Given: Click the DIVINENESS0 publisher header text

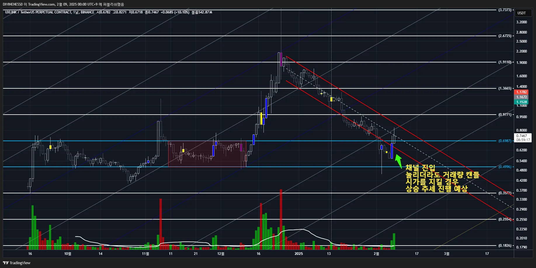Looking at the screenshot, I should coord(13,4).
